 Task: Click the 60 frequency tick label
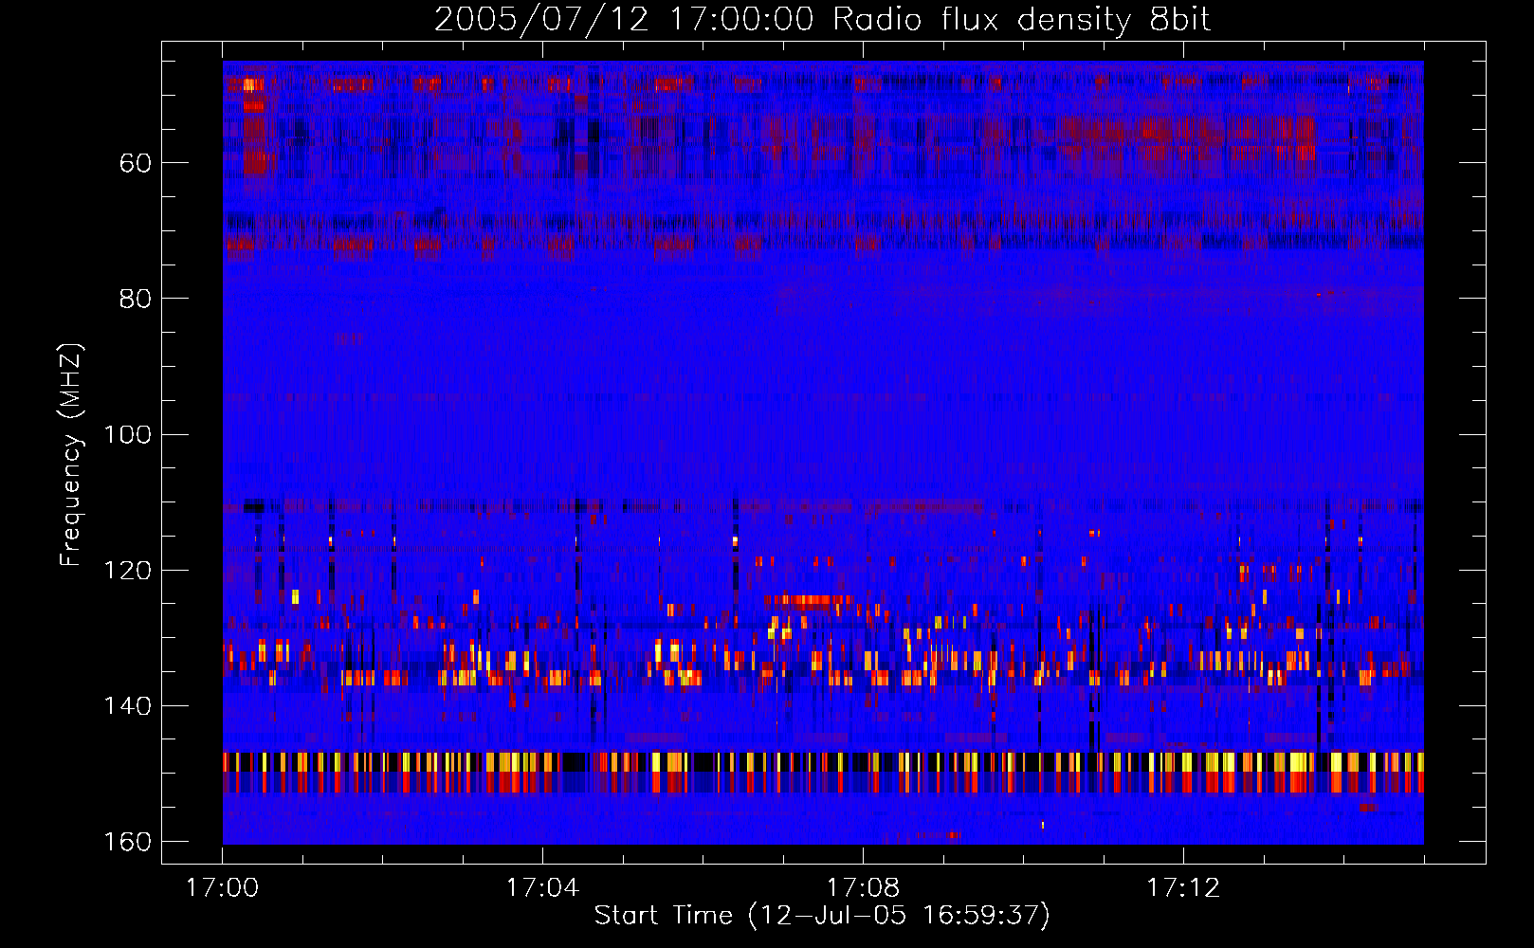point(136,163)
